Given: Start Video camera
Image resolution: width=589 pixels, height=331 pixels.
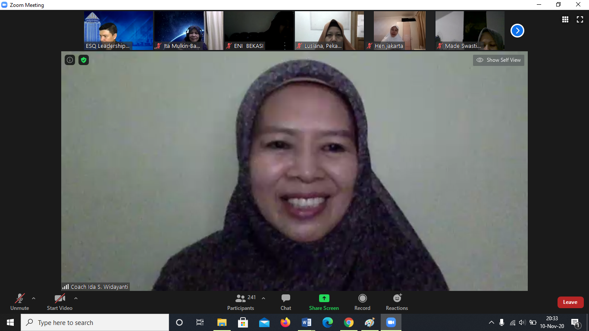Looking at the screenshot, I should pyautogui.click(x=60, y=302).
